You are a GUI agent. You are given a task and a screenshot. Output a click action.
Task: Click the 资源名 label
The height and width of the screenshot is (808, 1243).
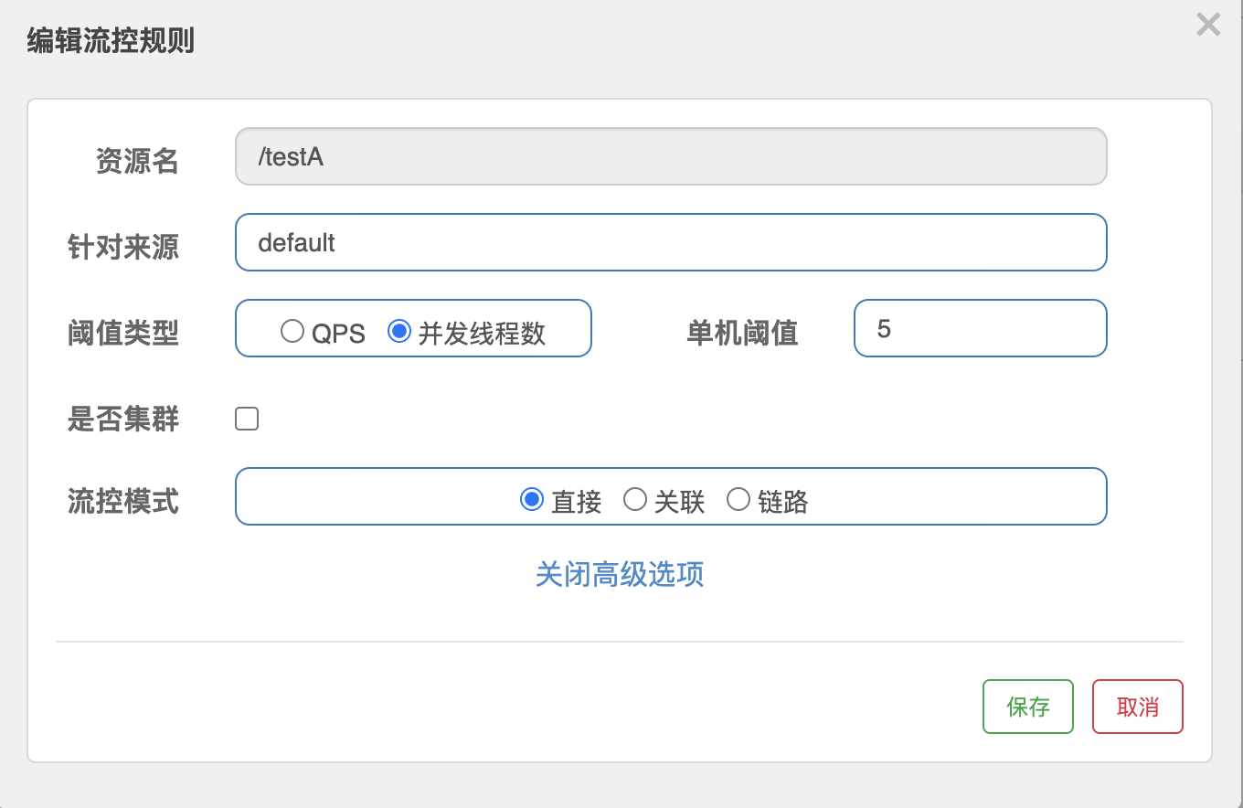137,161
